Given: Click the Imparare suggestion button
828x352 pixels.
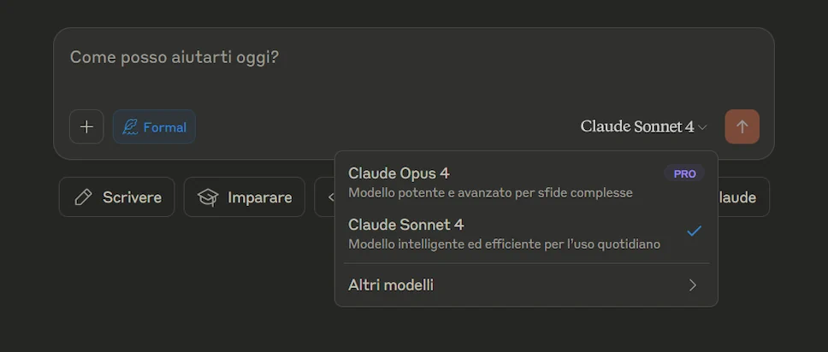Looking at the screenshot, I should tap(245, 197).
